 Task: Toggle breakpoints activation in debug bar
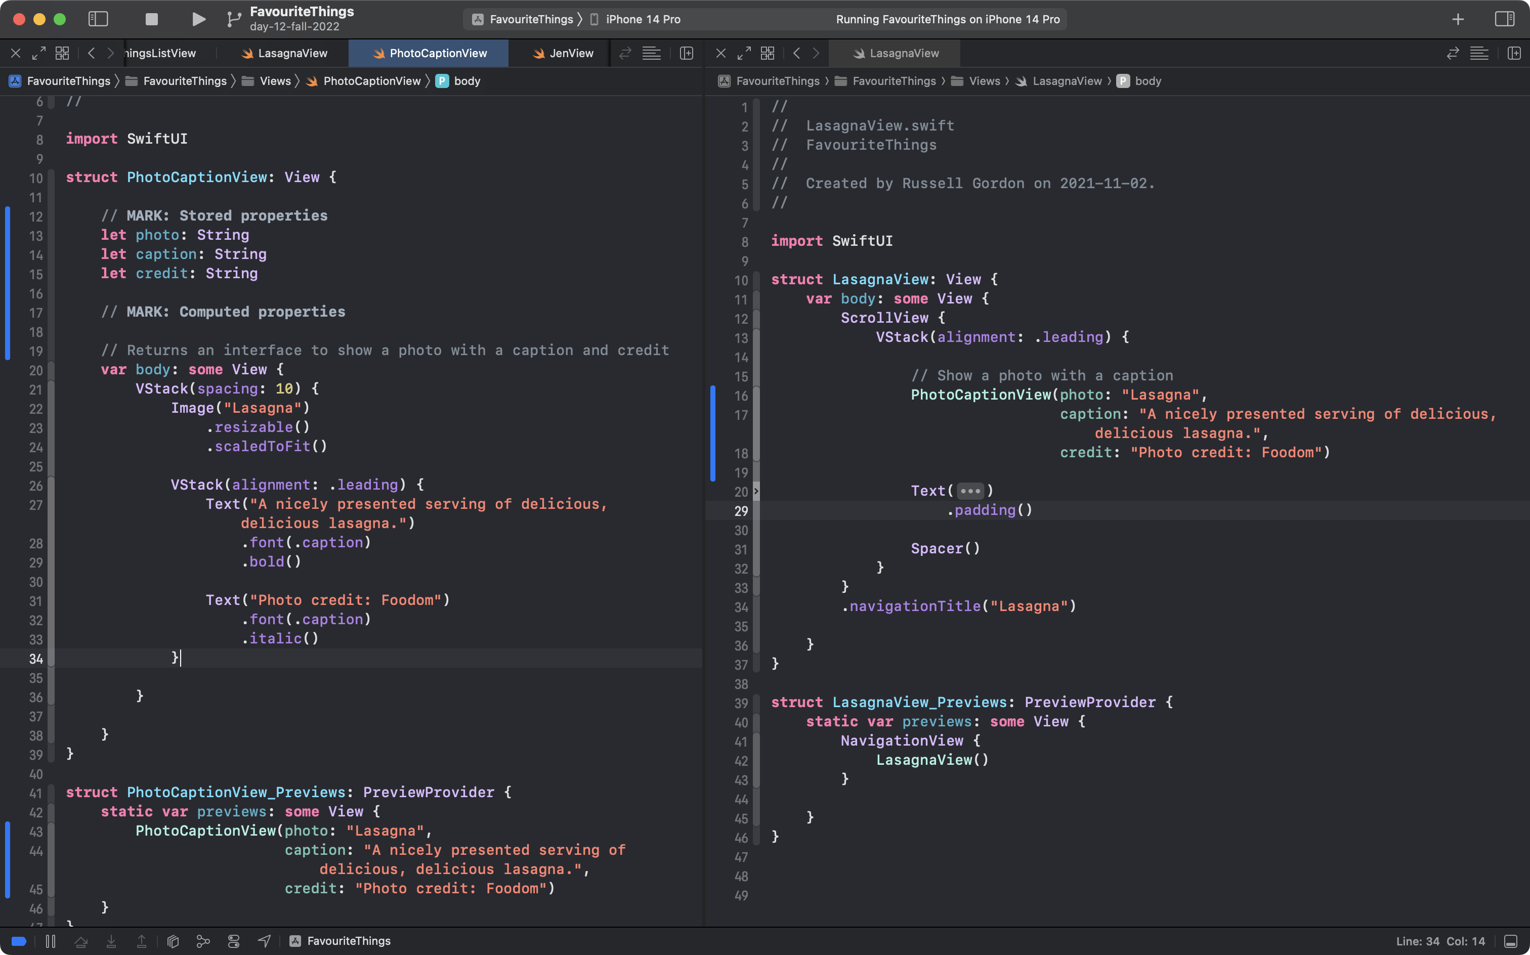coord(19,941)
